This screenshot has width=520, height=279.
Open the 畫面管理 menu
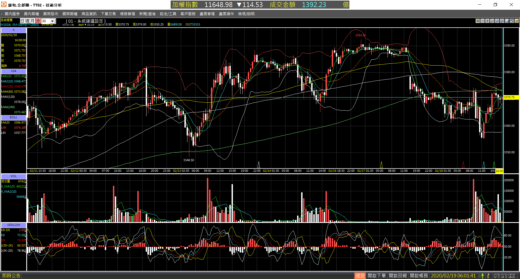[207, 14]
